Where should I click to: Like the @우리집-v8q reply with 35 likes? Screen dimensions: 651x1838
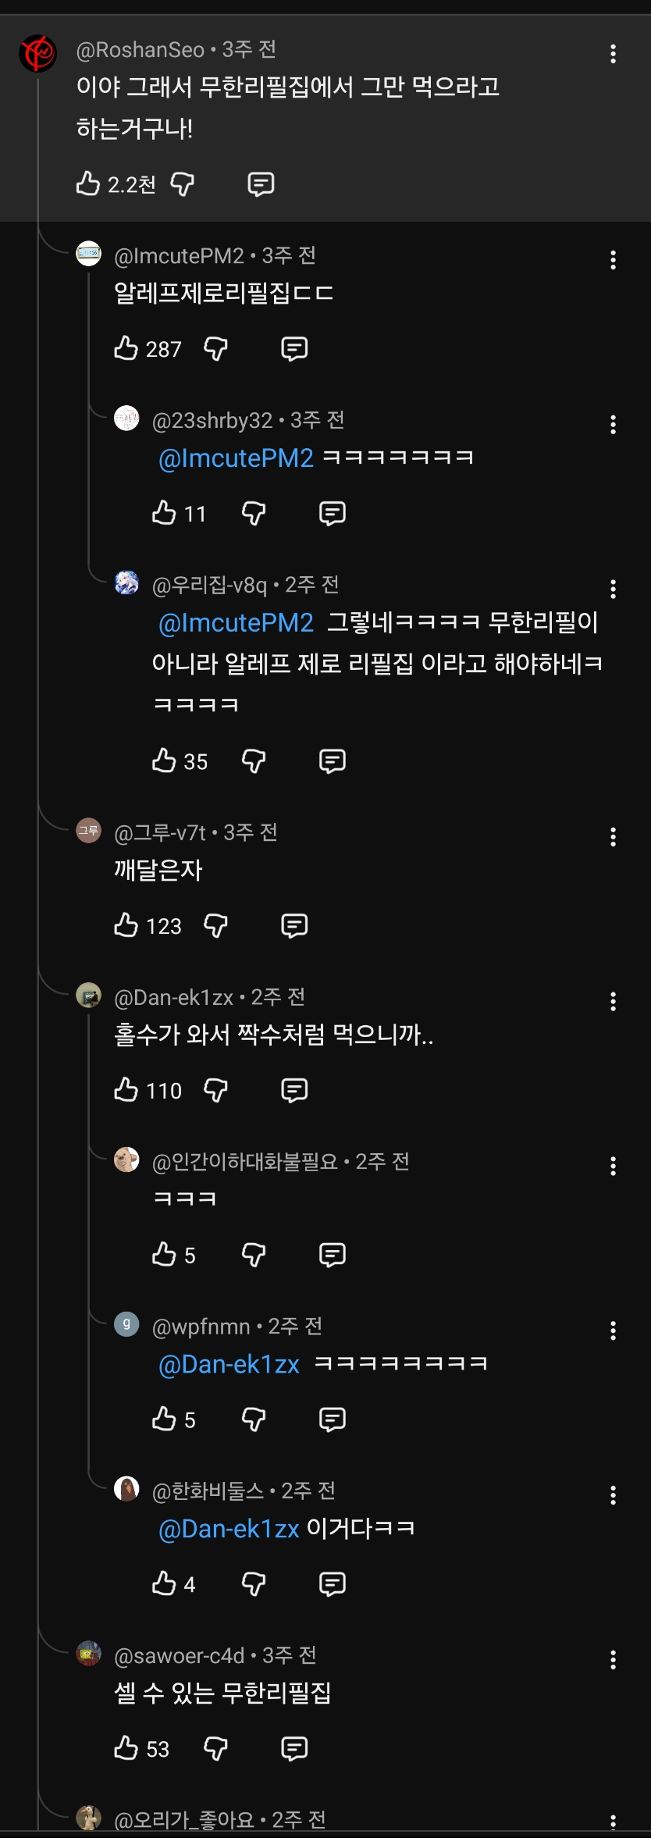tap(164, 760)
